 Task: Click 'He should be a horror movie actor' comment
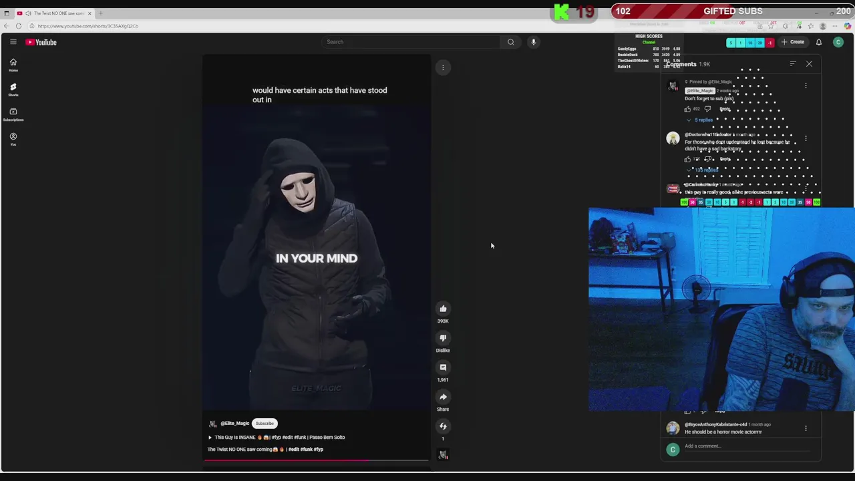pyautogui.click(x=723, y=432)
